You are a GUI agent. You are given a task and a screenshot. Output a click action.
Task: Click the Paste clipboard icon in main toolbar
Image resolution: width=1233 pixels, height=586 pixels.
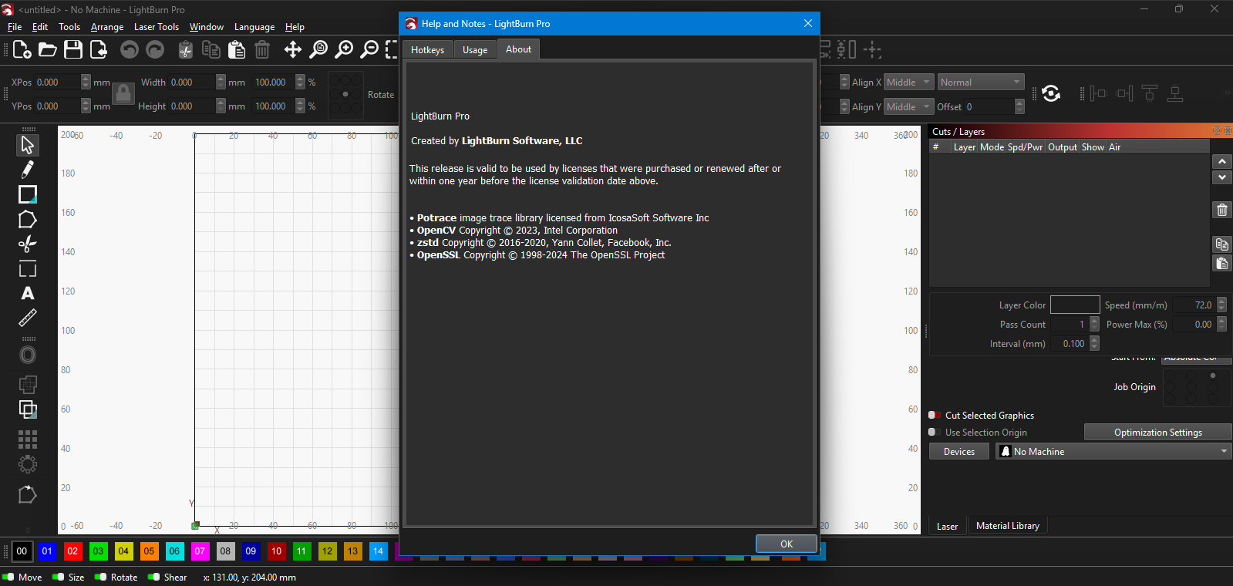pos(237,50)
